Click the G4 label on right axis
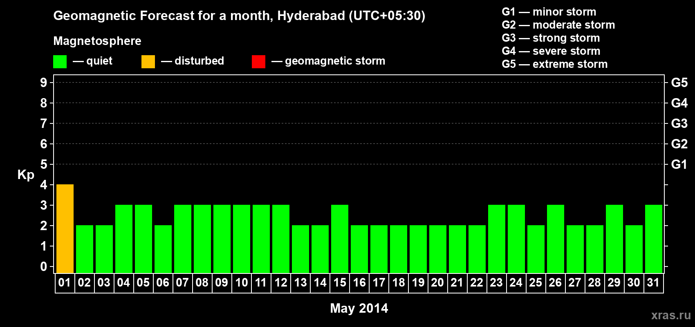Screen dimensions: 695x327 click(679, 103)
